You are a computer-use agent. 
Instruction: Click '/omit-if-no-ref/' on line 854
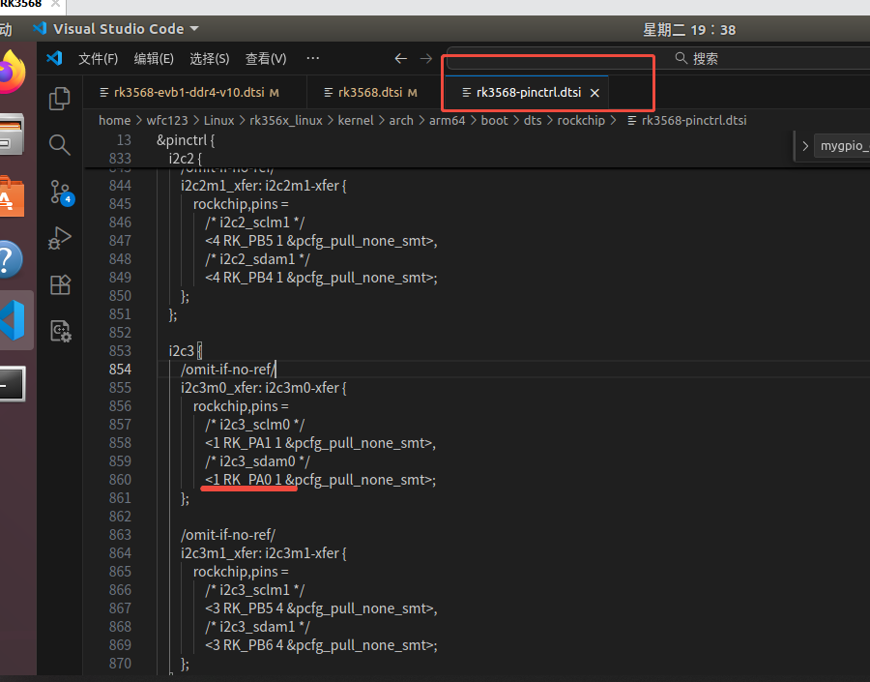coord(228,370)
